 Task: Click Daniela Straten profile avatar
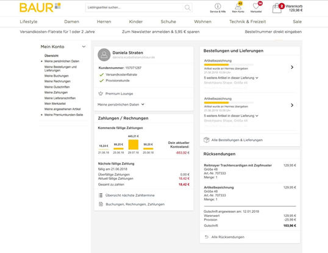point(104,55)
